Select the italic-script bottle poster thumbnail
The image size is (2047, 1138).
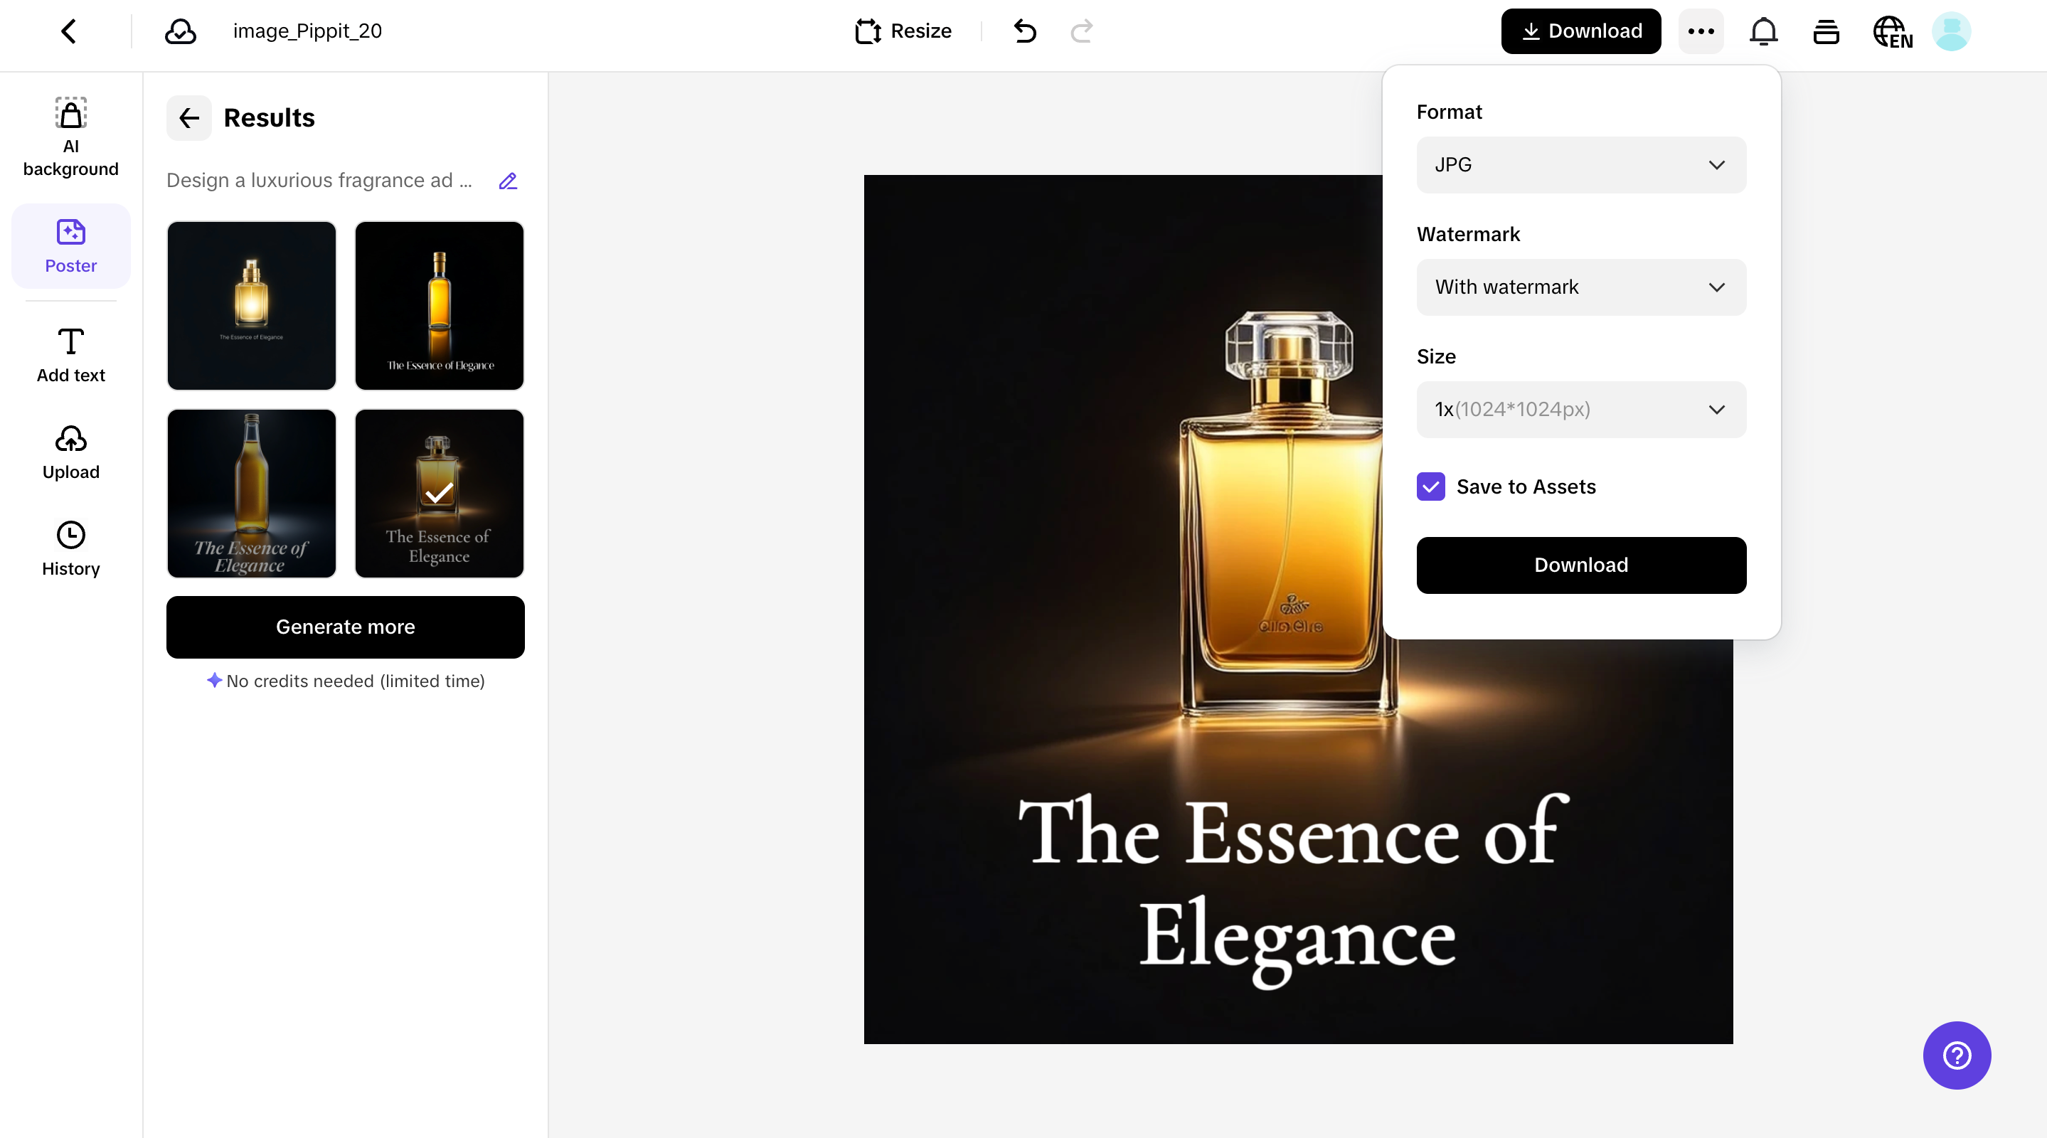pyautogui.click(x=251, y=493)
